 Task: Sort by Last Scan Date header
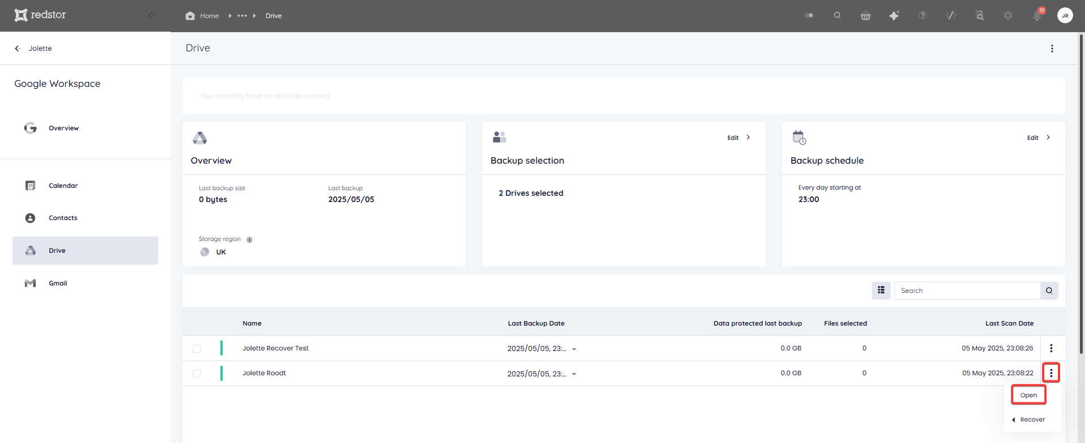pos(1009,323)
